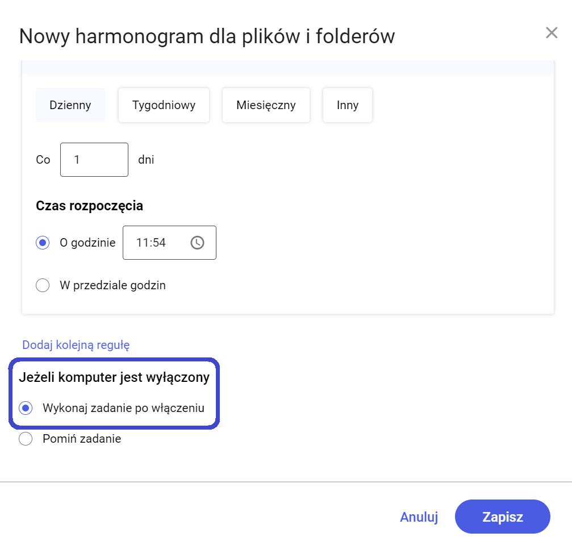Click the 'Pomiń zadanie' label text
The height and width of the screenshot is (541, 572).
[82, 438]
